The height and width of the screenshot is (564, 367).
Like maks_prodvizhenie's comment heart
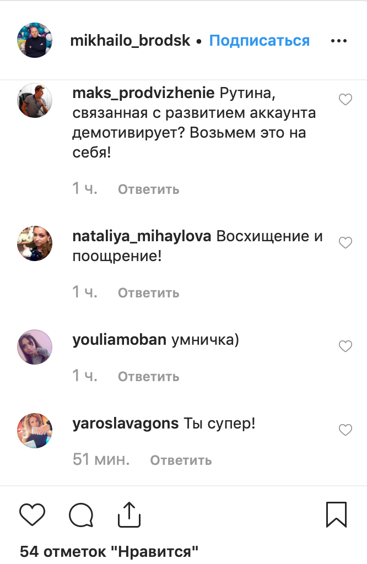[x=346, y=99]
